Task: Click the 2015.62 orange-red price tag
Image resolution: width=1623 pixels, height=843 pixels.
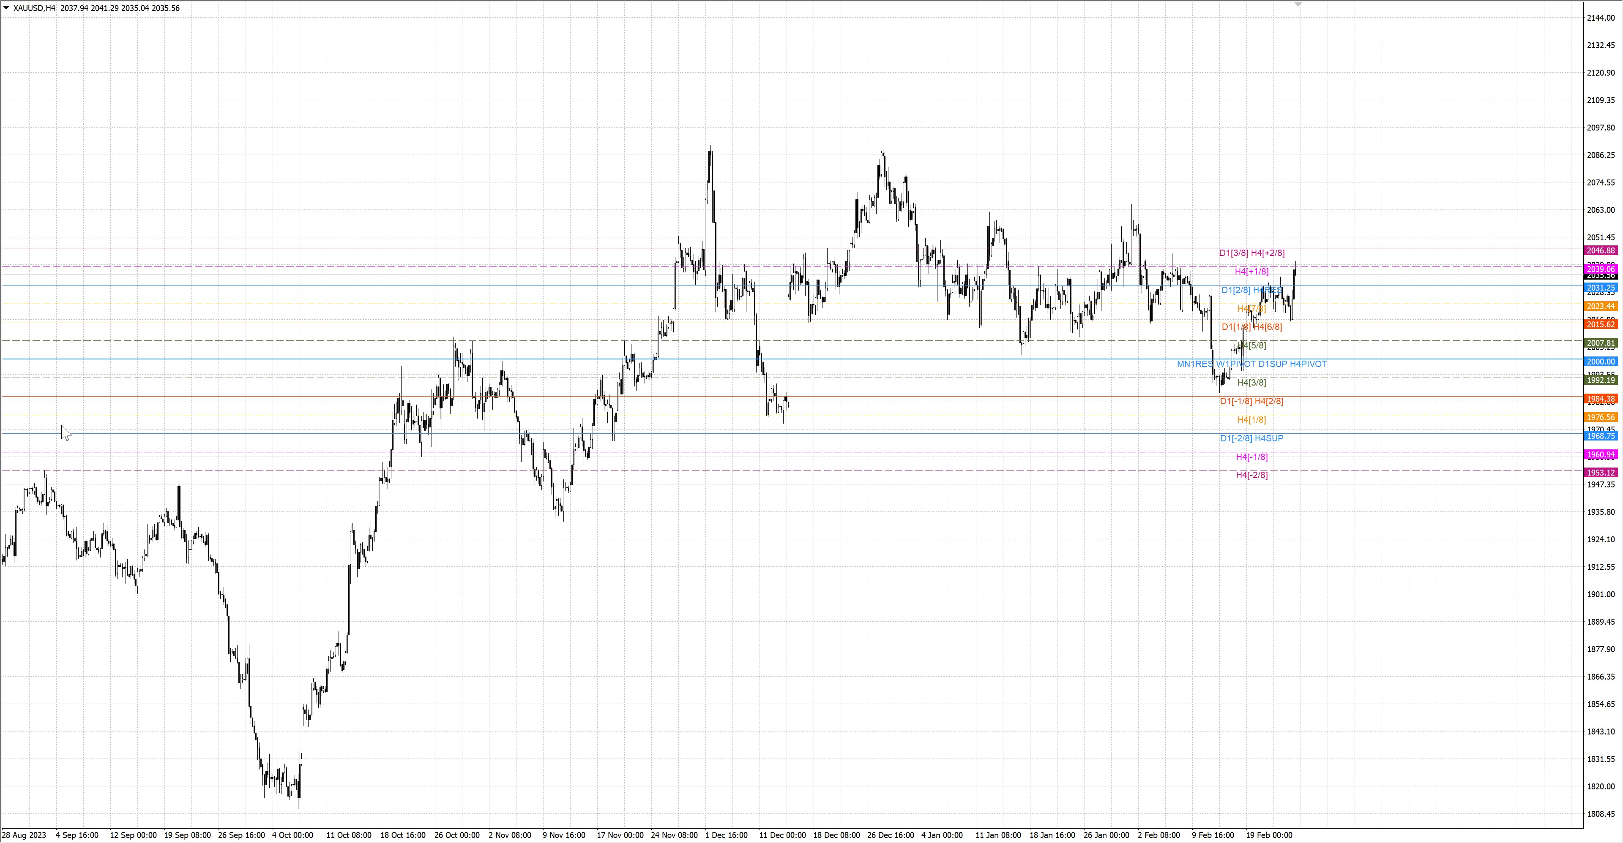Action: (x=1600, y=325)
